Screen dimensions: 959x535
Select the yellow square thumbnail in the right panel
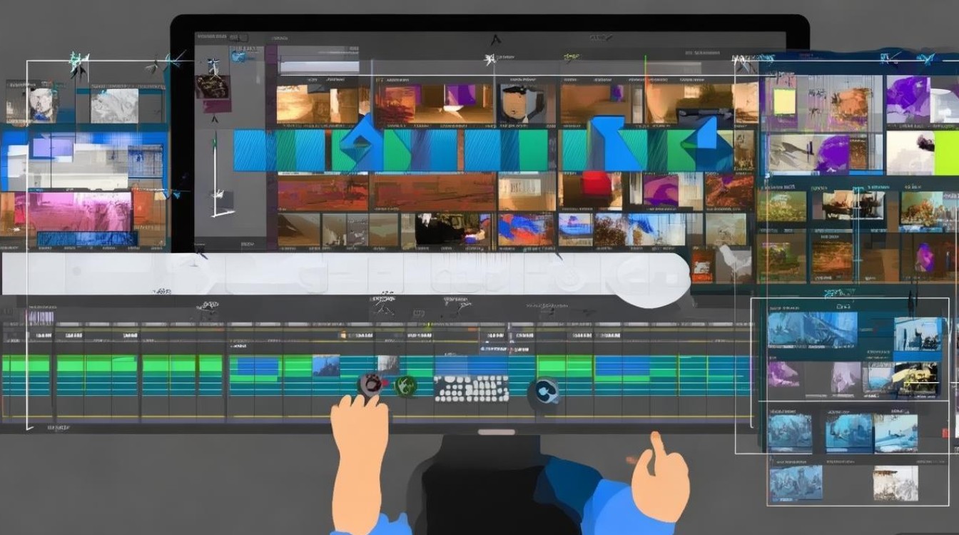(x=784, y=102)
